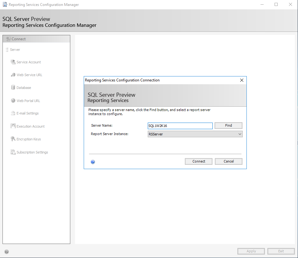Click the Apply button
Screen dimensions: 298x258
pyautogui.click(x=251, y=251)
